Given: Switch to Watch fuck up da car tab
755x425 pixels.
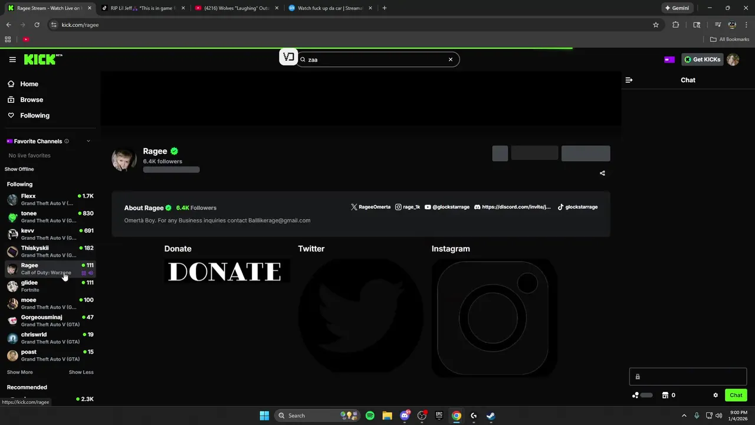Looking at the screenshot, I should (x=329, y=8).
